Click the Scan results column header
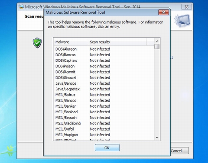Image resolution: width=208 pixels, height=163 pixels. [x=117, y=42]
